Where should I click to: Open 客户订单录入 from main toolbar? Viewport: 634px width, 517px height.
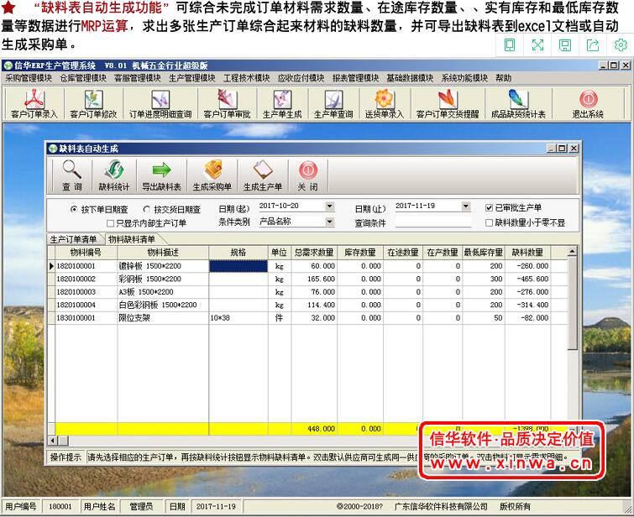(34, 104)
